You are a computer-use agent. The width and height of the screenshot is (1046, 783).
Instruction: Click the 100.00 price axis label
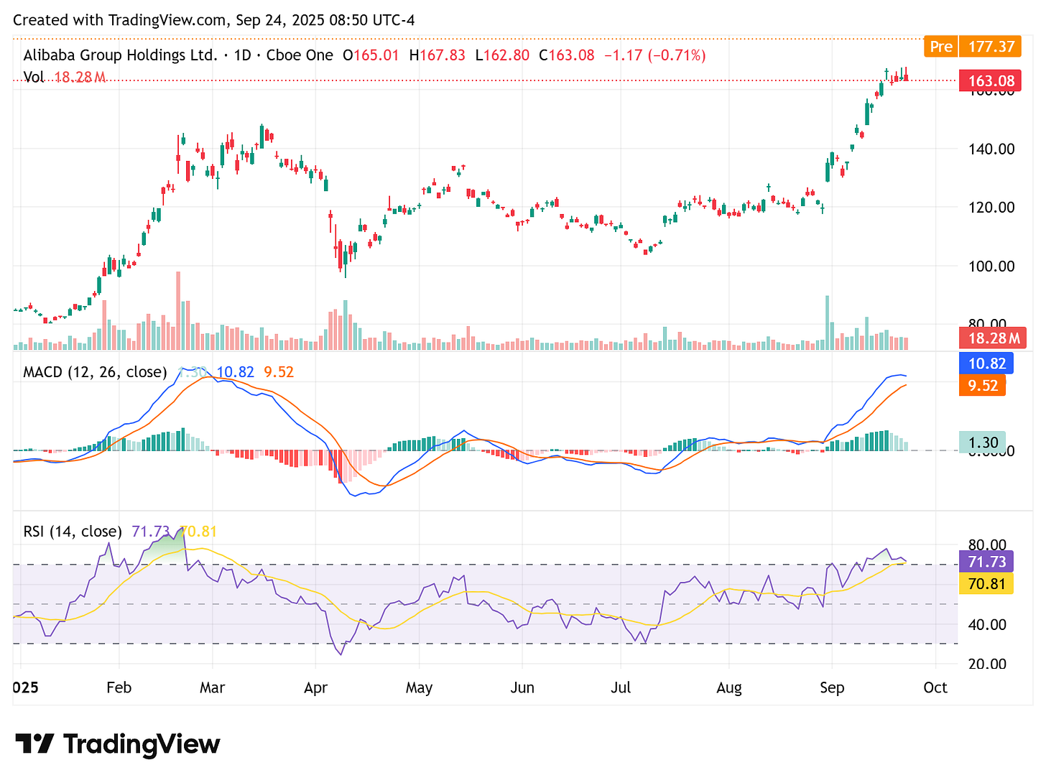[x=991, y=267]
